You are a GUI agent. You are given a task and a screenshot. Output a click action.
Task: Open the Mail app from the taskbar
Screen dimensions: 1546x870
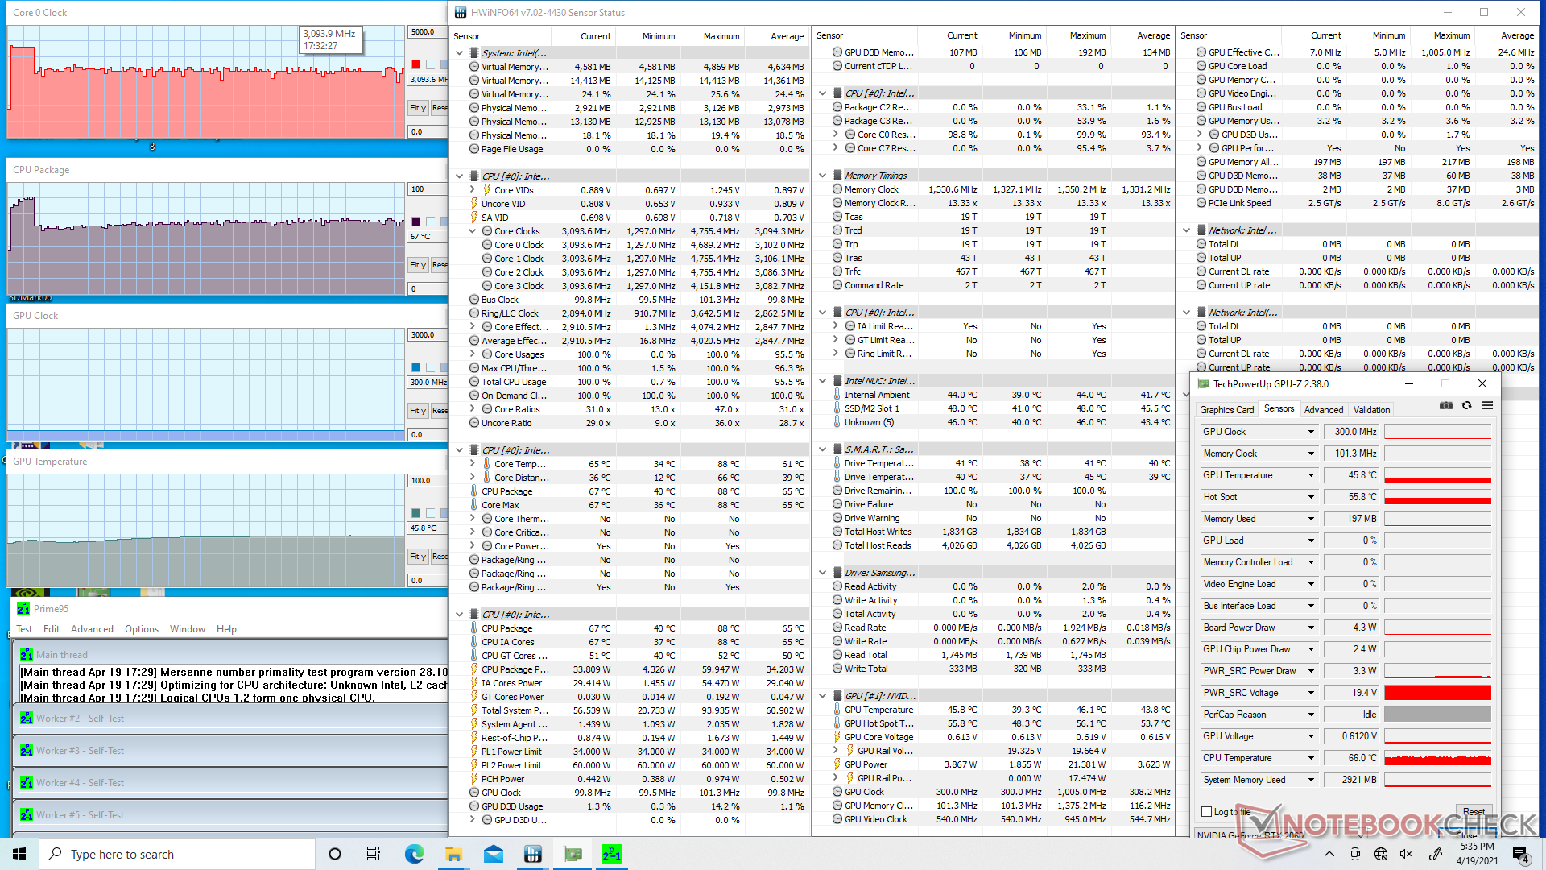click(493, 854)
